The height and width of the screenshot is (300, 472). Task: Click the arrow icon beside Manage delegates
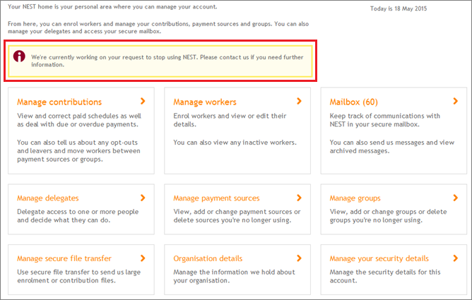143,198
